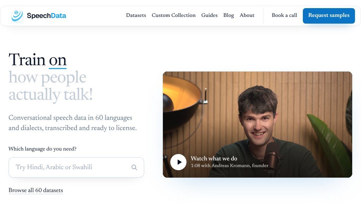Click the founder video thumbnail image
Image resolution: width=361 pixels, height=203 pixels.
click(257, 124)
